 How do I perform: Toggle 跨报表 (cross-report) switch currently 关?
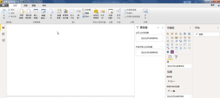172,81
